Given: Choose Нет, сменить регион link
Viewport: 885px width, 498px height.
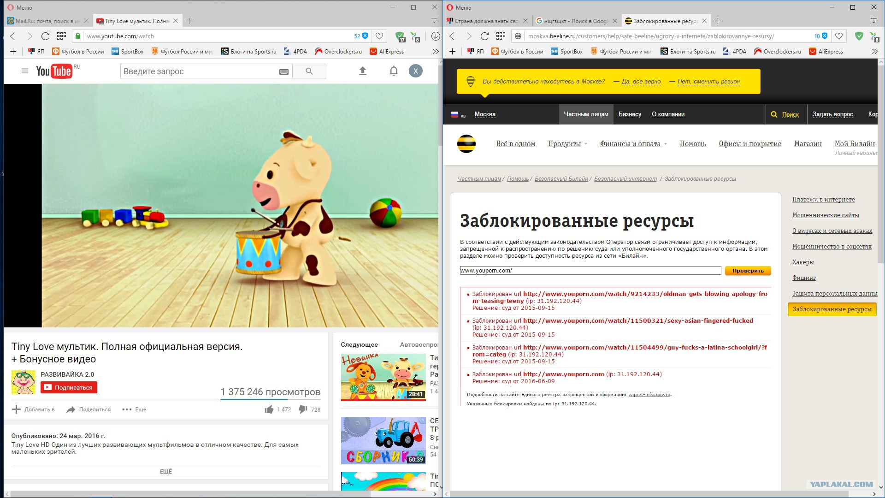Looking at the screenshot, I should point(708,82).
